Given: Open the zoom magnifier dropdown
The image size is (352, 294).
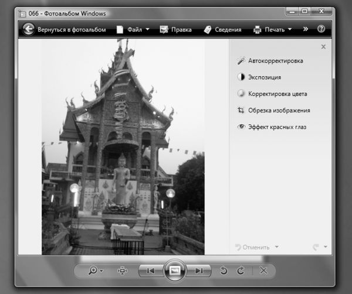Looking at the screenshot, I should tap(96, 271).
